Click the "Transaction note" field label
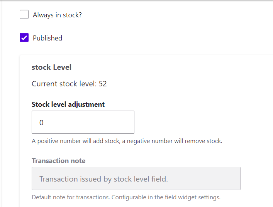Screen dimensions: 273x207 [59, 160]
